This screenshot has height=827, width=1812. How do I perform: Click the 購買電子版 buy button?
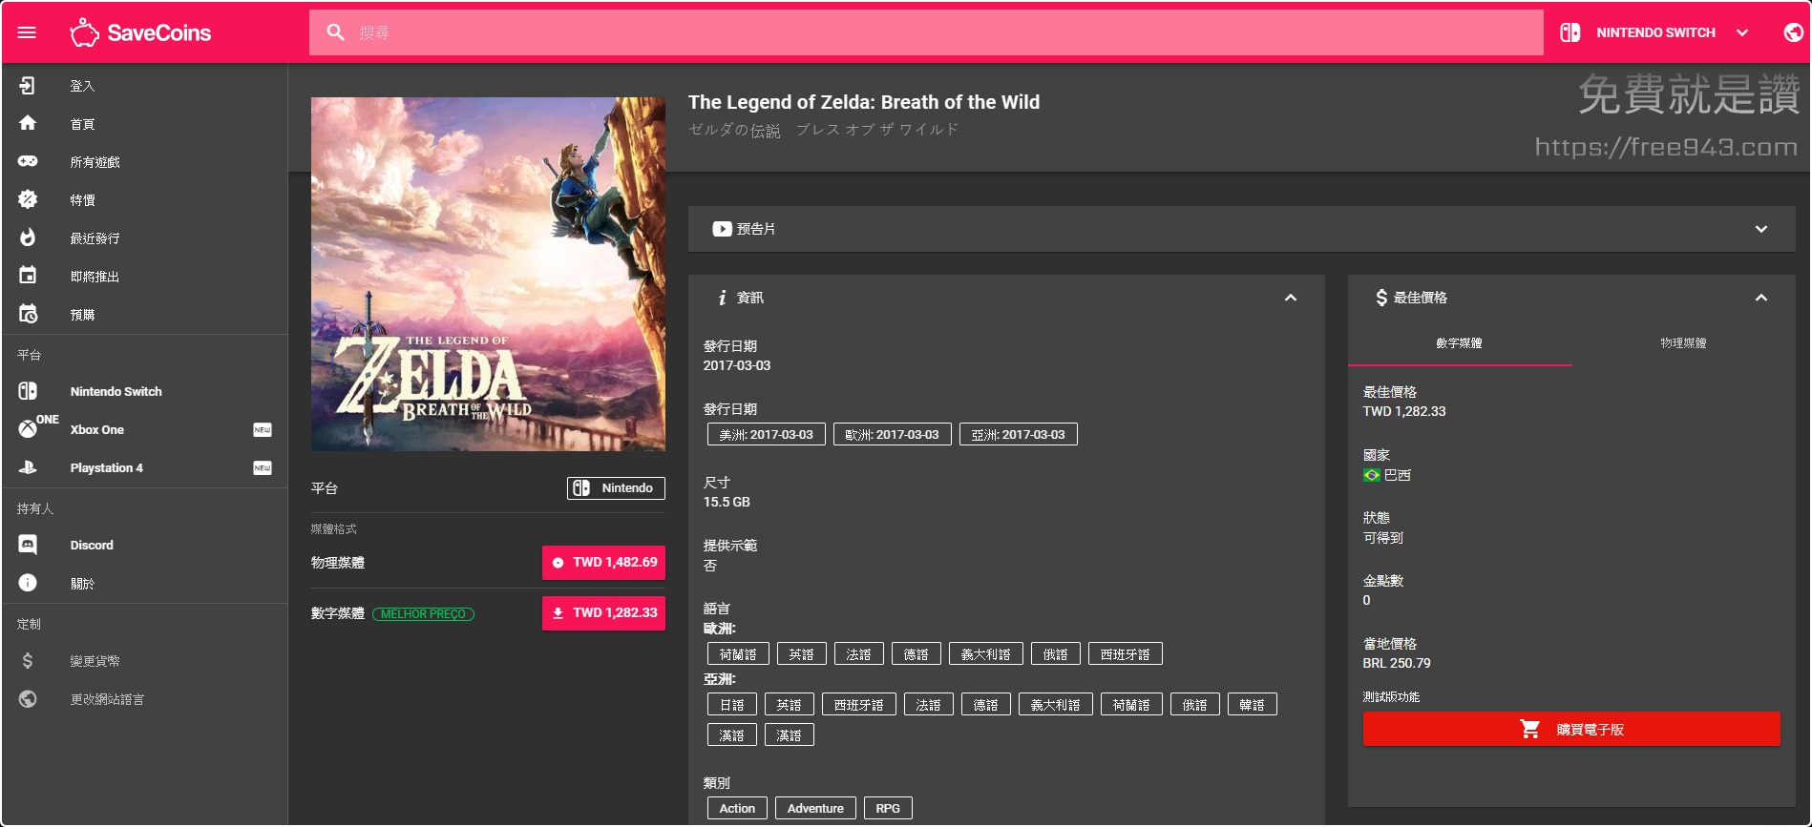click(x=1570, y=730)
